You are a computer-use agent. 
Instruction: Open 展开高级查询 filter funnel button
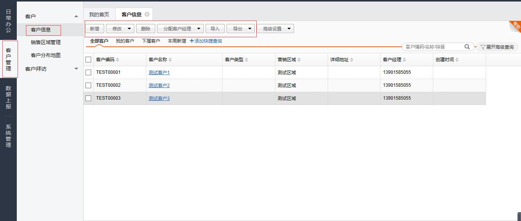point(497,47)
